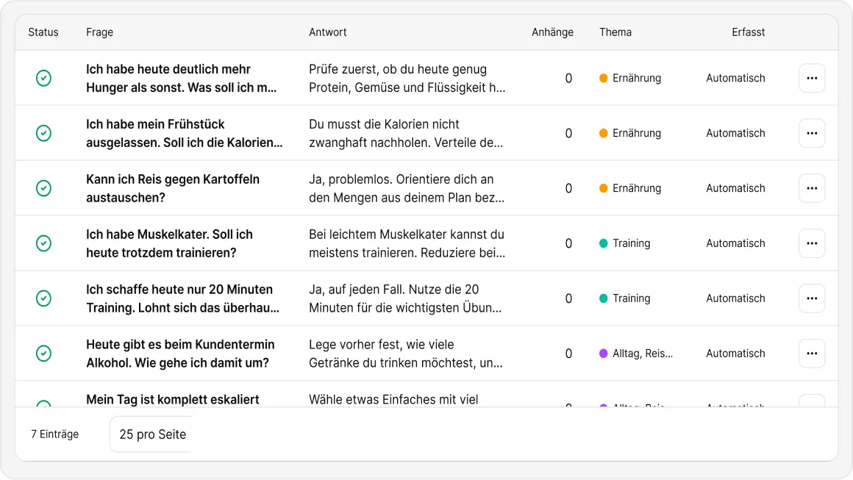Sort by the Status column header
This screenshot has width=853, height=480.
(43, 32)
